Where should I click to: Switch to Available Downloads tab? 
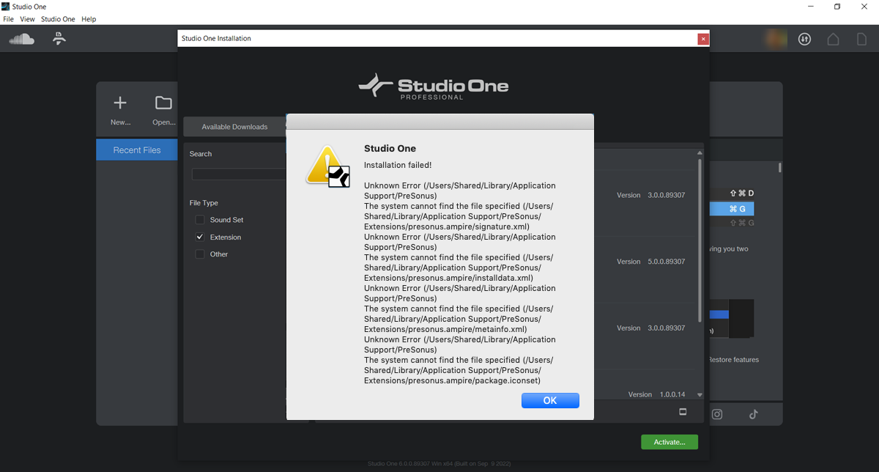234,127
